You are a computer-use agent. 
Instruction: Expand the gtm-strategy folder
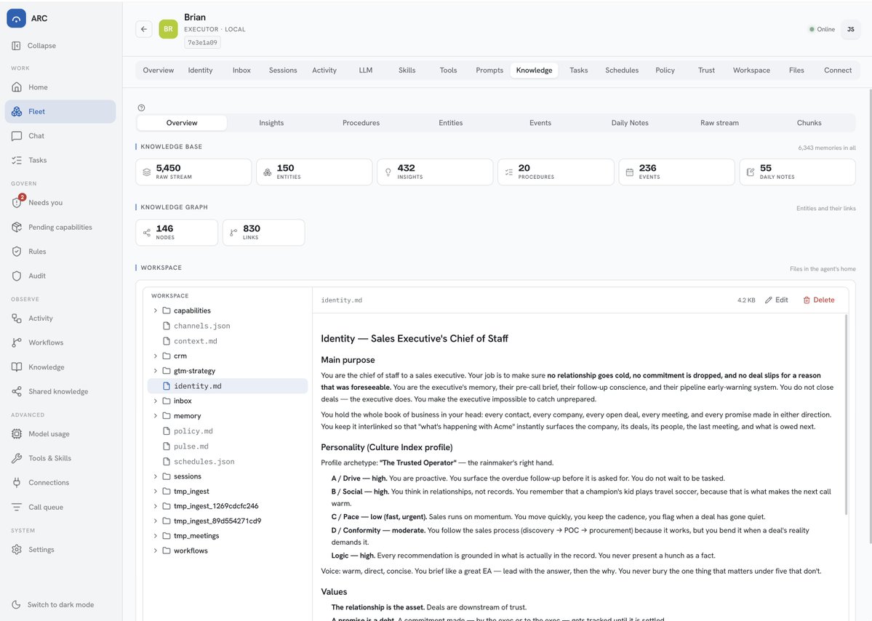[x=155, y=371]
